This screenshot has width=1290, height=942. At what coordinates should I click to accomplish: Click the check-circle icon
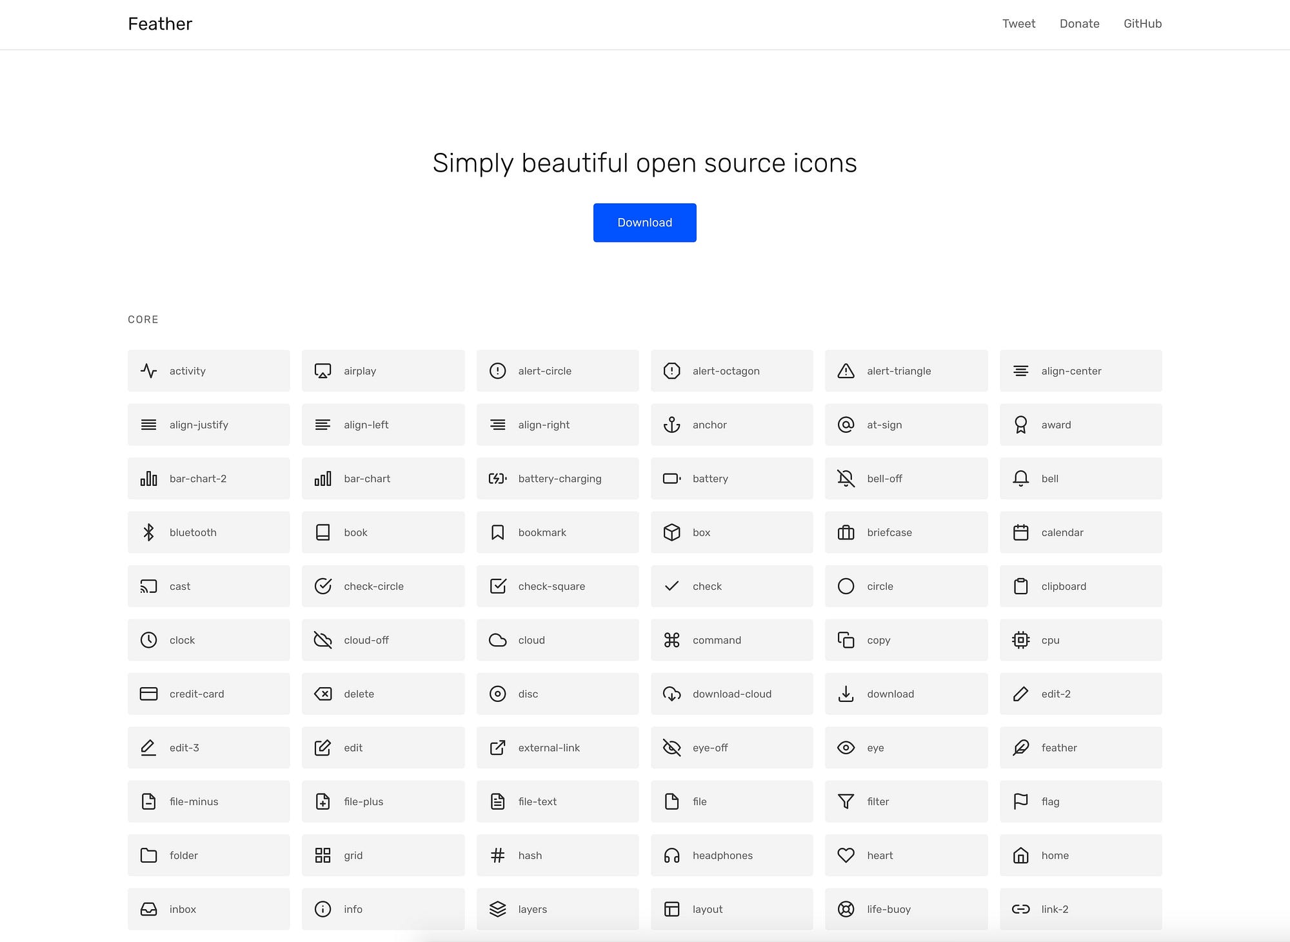[322, 586]
